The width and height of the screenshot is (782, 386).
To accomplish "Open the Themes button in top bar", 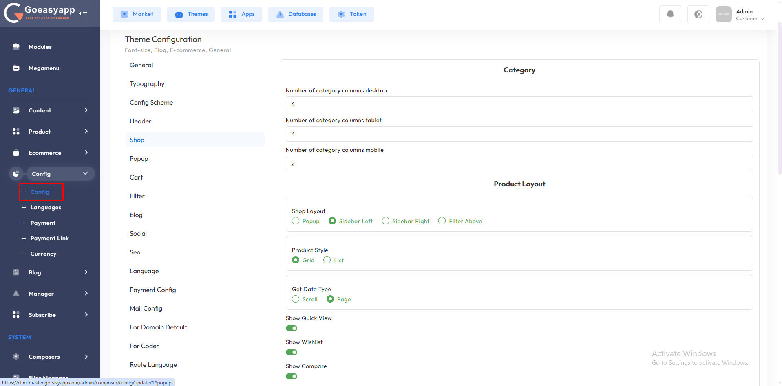I will point(191,14).
